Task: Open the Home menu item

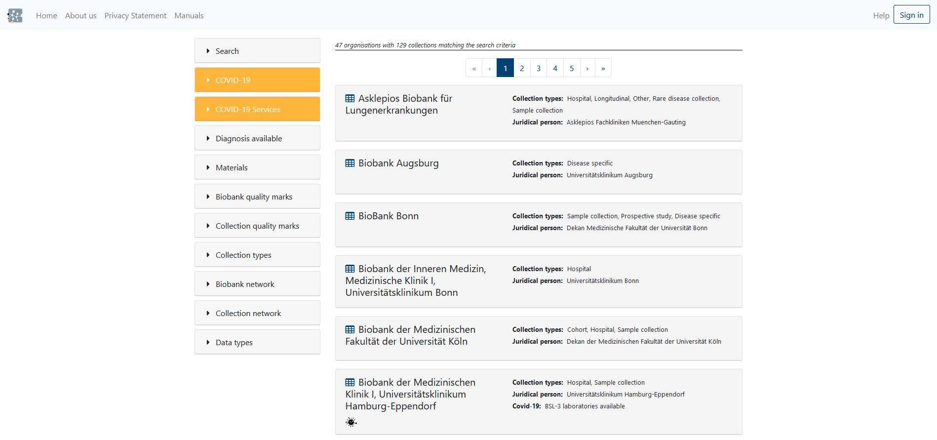Action: pyautogui.click(x=46, y=15)
